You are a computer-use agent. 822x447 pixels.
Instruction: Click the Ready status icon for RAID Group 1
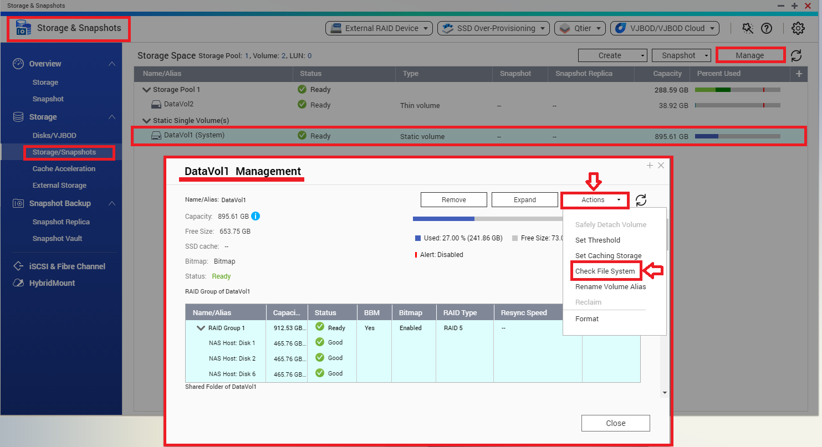(320, 327)
